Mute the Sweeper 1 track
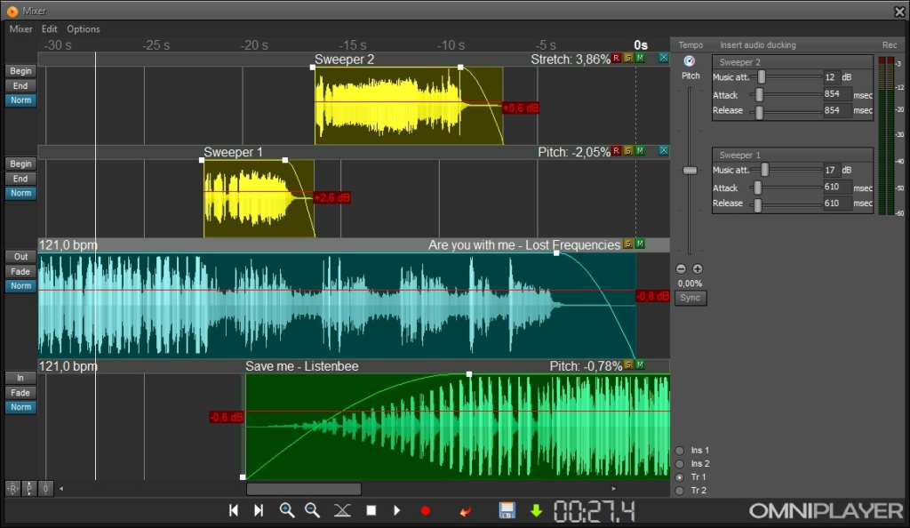Viewport: 910px width, 528px height. tap(640, 151)
